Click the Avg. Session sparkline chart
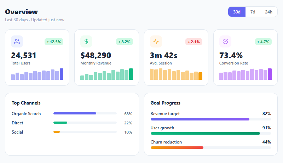 click(176, 74)
